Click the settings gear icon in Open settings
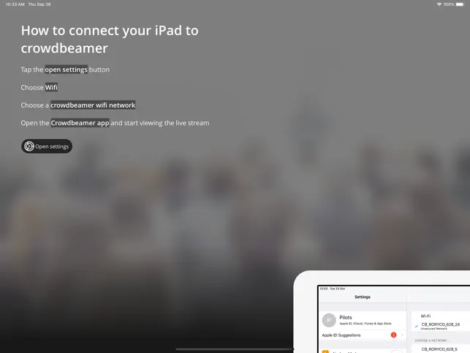470x353 pixels. coord(29,146)
